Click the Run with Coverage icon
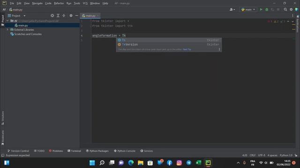The image size is (300, 168). coord(272,9)
